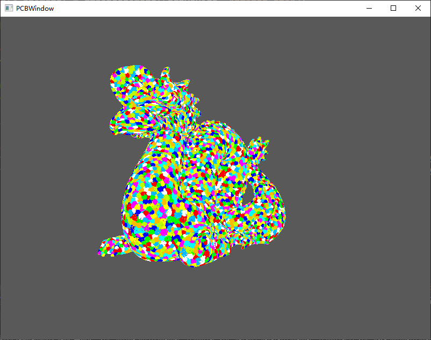Click the PCBWindow application icon

tap(8, 8)
